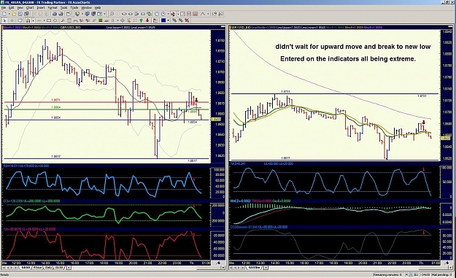Click the "didn't wait for upward move" annotation
The image size is (456, 278).
[352, 47]
